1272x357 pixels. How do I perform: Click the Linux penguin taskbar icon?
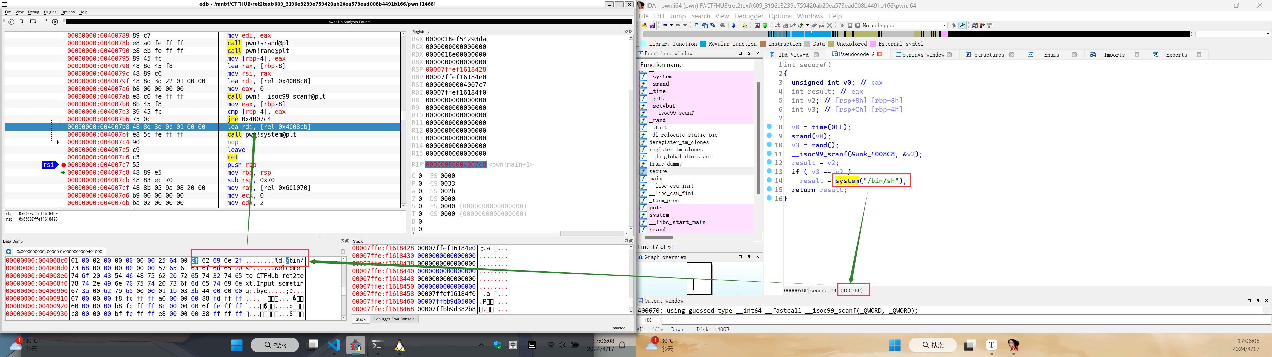click(400, 345)
